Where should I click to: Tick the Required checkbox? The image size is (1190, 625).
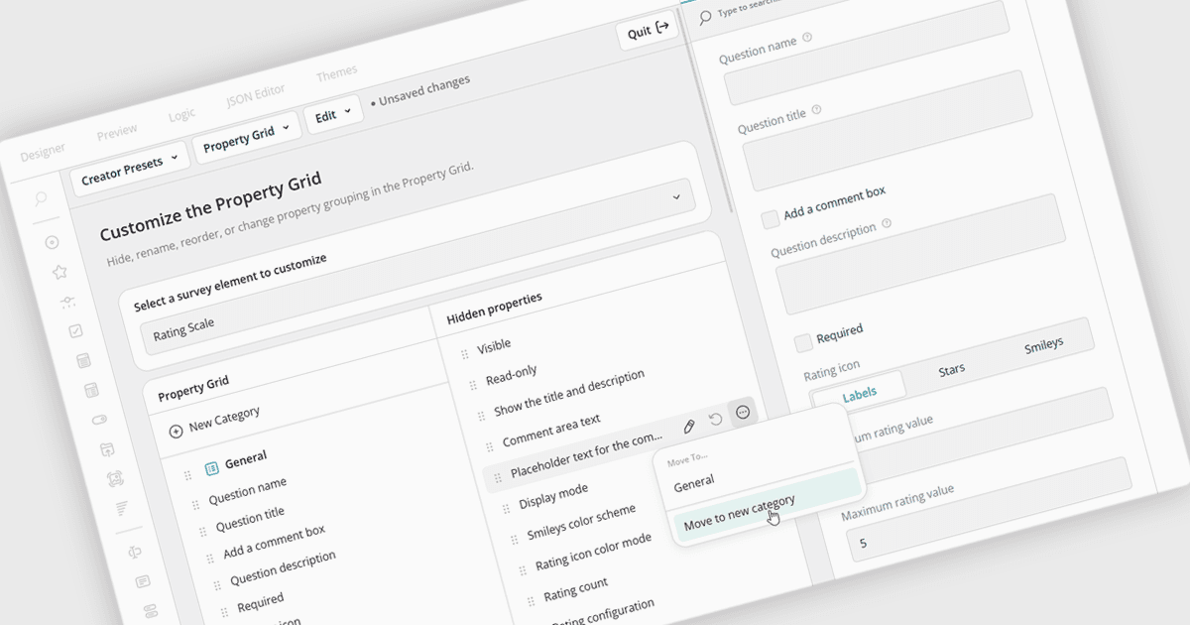[803, 343]
